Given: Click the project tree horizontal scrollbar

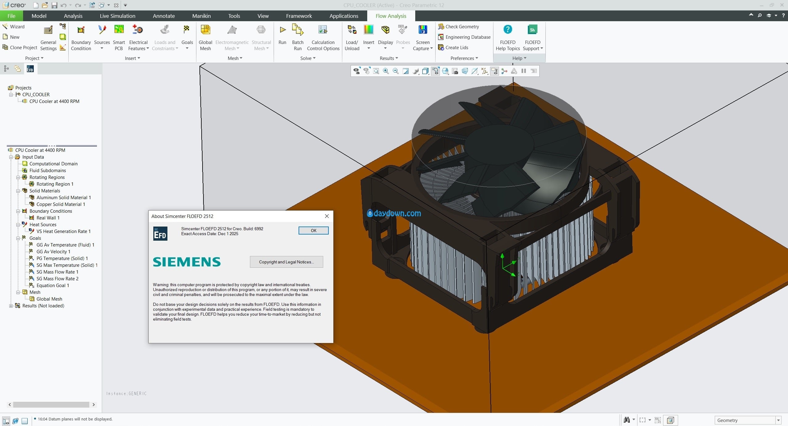Looking at the screenshot, I should pyautogui.click(x=51, y=404).
